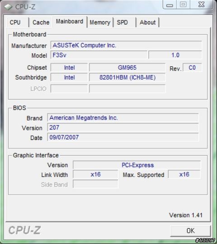Switch to the SPD tab
This screenshot has width=217, height=244.
tap(124, 23)
